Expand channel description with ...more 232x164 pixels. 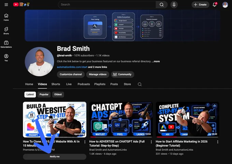pyautogui.click(x=156, y=61)
